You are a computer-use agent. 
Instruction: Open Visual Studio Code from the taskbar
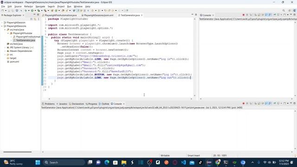click(x=183, y=162)
